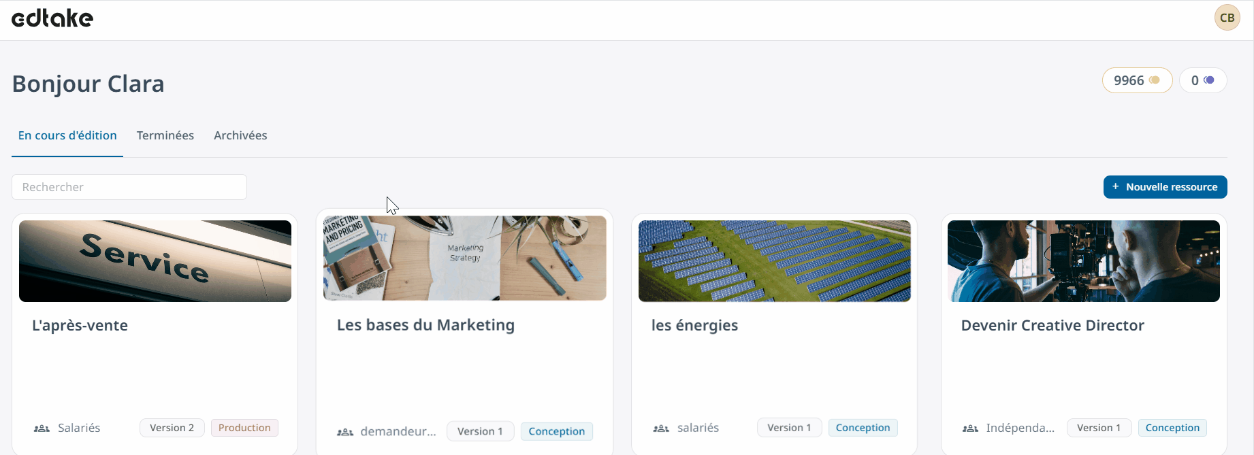1254x455 pixels.
Task: Click the audience icon on Creative Director card
Action: pyautogui.click(x=970, y=428)
